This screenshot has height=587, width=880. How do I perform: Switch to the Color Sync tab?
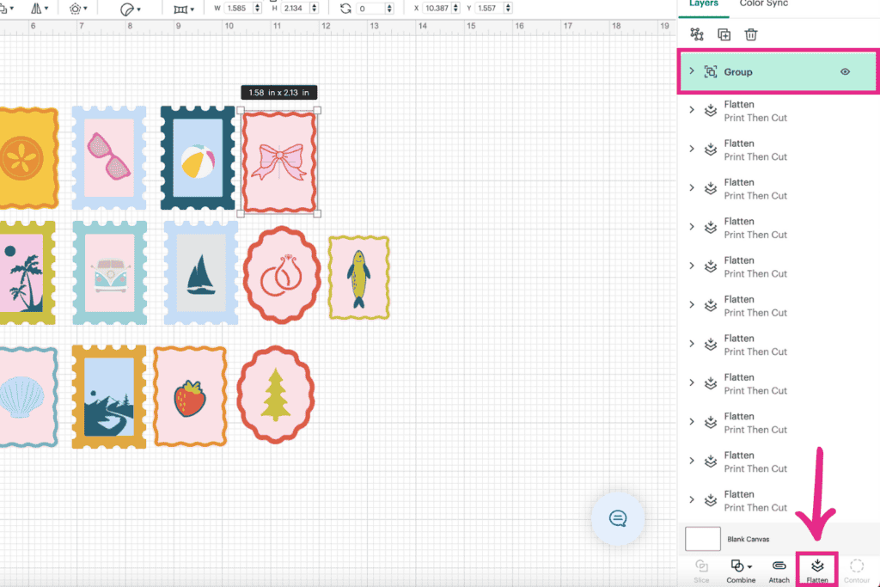point(764,4)
